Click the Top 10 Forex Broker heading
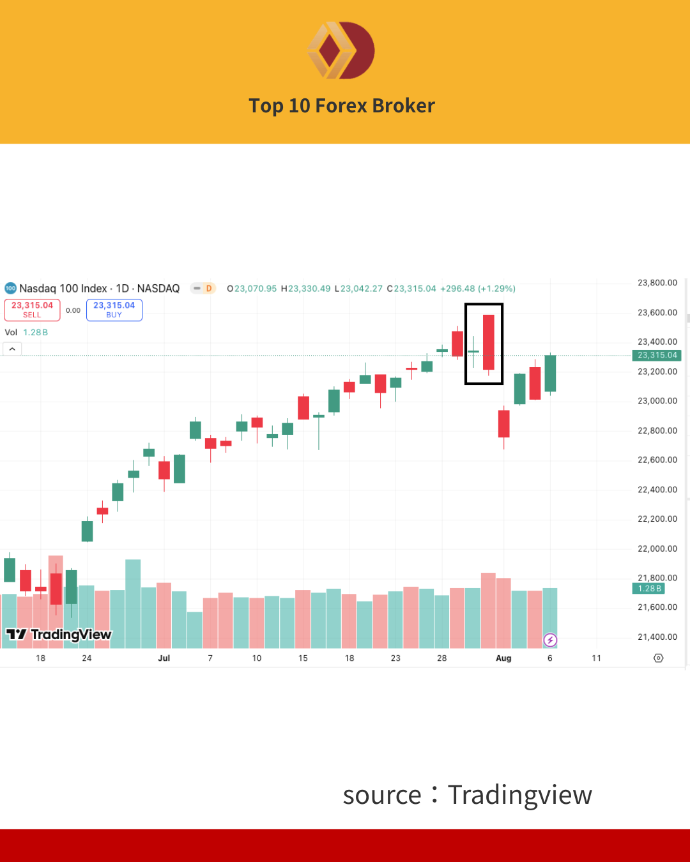 tap(342, 105)
